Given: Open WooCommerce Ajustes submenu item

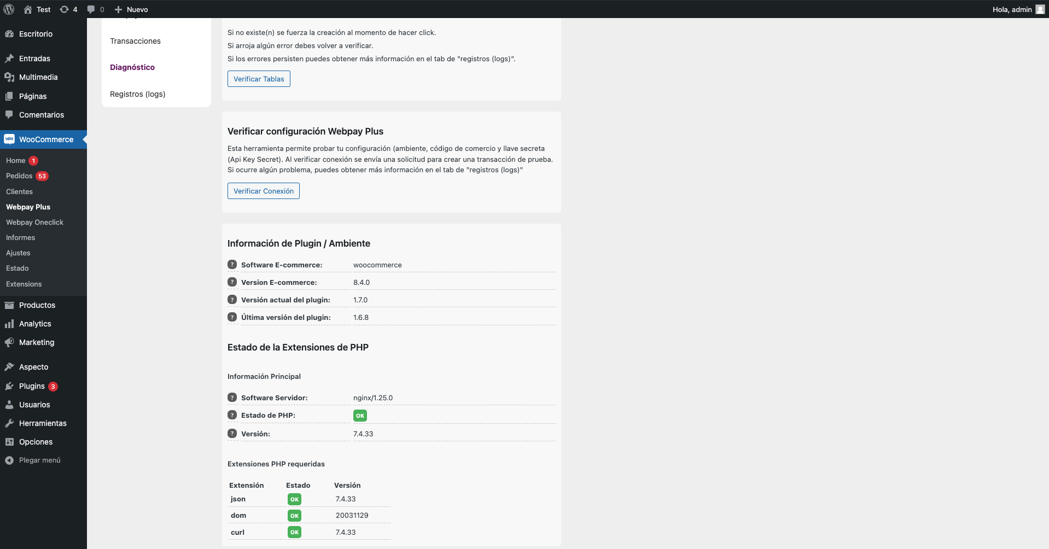Looking at the screenshot, I should coord(18,253).
